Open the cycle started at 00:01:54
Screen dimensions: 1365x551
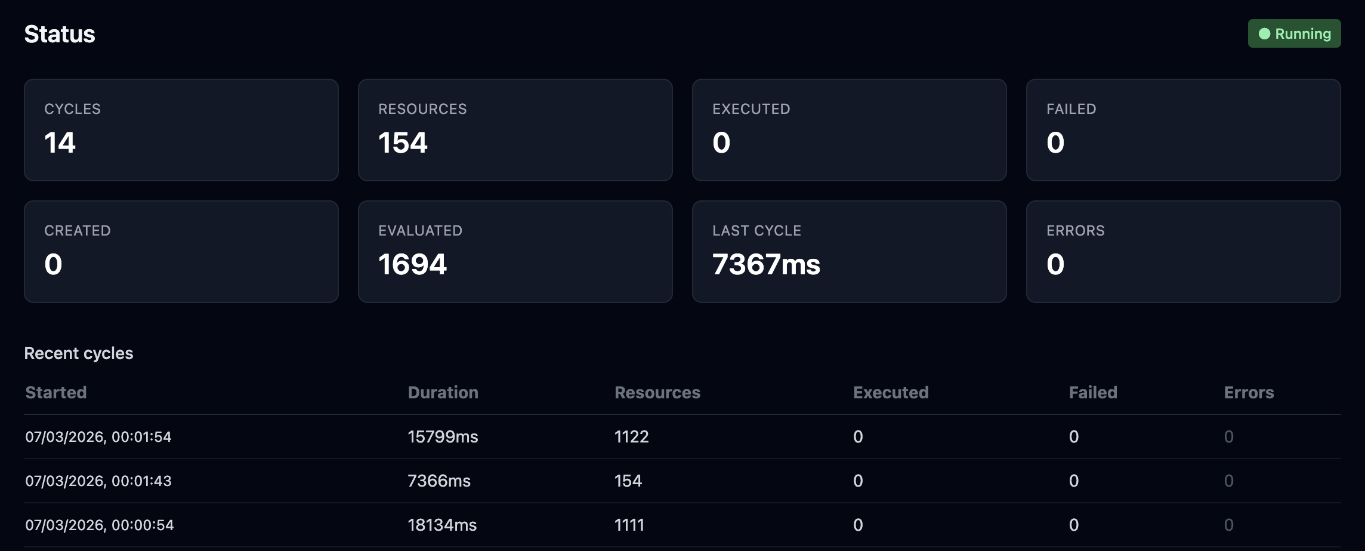click(98, 437)
